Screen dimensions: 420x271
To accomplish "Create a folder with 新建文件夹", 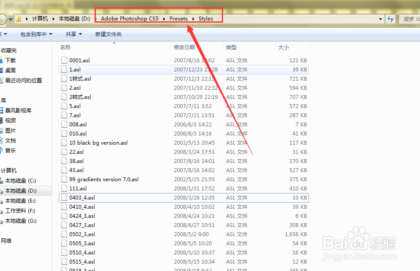I will [x=108, y=34].
